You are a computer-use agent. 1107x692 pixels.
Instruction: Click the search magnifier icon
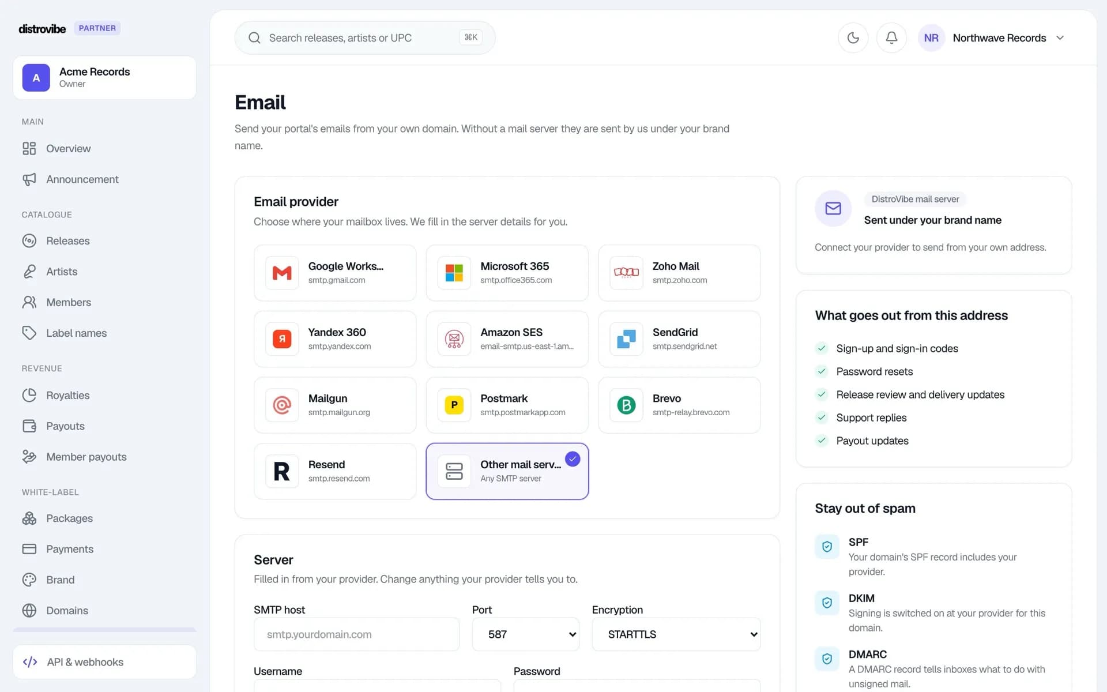point(254,38)
